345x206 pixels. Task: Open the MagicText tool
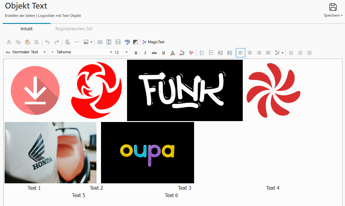(x=153, y=42)
